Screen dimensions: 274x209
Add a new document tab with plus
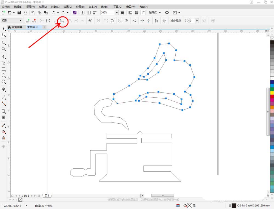(x=44, y=27)
